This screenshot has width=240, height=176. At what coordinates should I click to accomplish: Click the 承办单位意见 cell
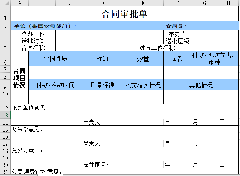coord(30,109)
